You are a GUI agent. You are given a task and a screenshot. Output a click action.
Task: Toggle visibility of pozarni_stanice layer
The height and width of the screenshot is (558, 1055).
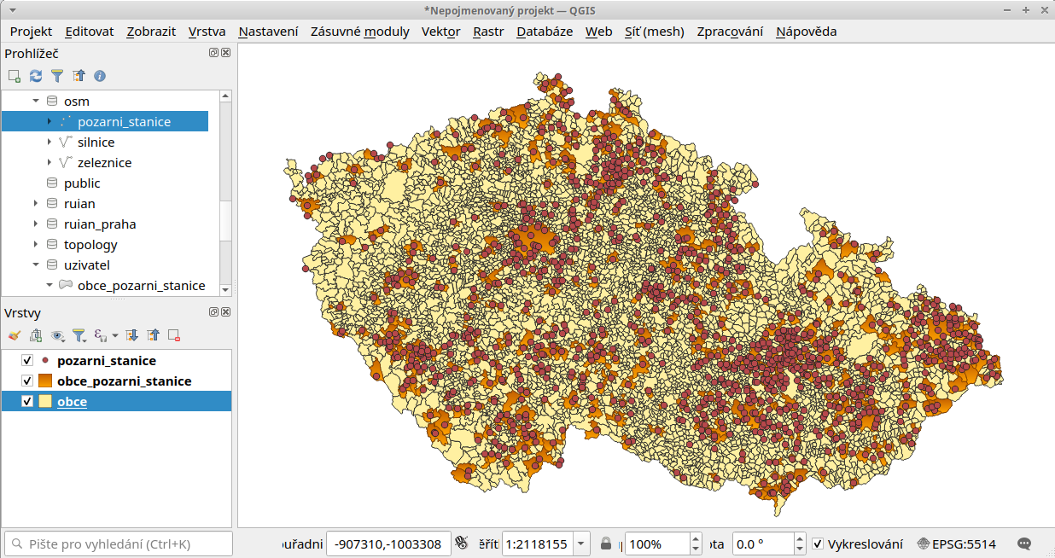pyautogui.click(x=27, y=361)
